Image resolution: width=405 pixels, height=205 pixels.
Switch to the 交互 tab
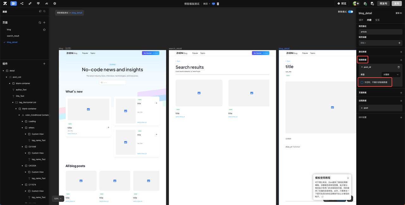[x=377, y=20]
